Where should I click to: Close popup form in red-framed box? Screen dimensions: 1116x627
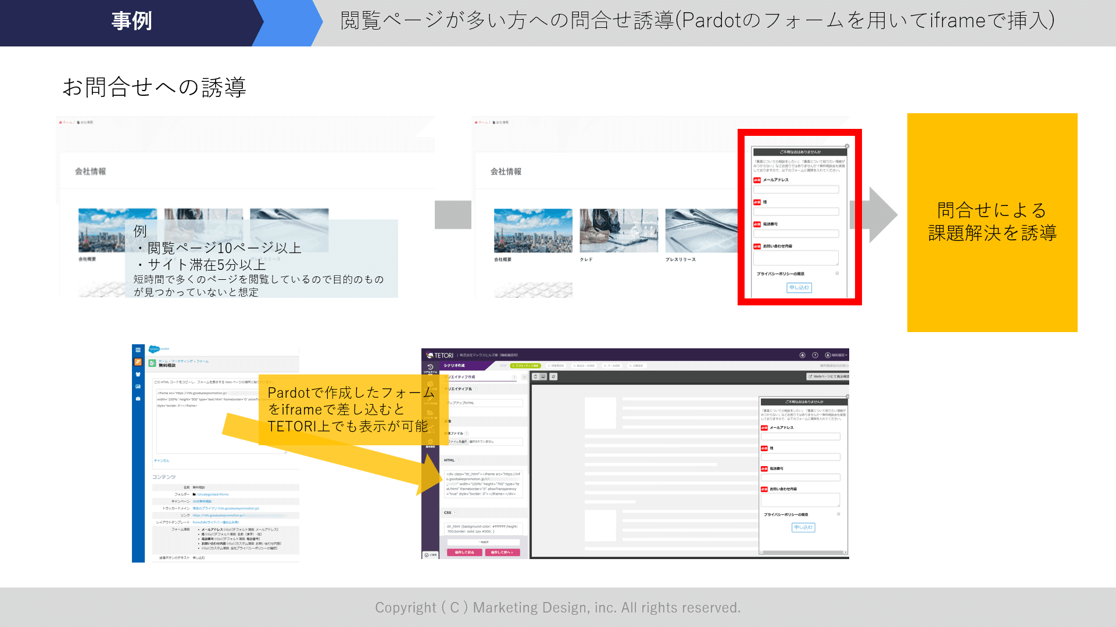point(847,146)
